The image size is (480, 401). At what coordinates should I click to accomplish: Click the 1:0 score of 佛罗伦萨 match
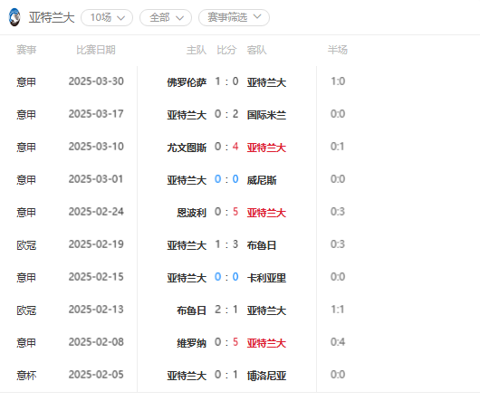coord(226,81)
